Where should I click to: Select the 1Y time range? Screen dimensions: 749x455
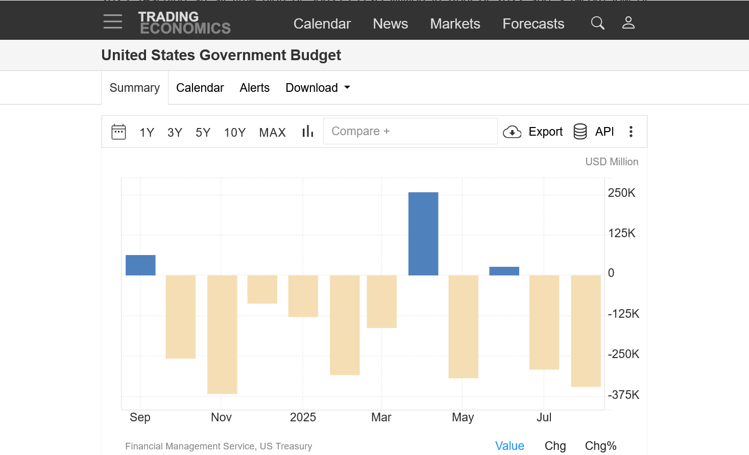click(x=147, y=133)
